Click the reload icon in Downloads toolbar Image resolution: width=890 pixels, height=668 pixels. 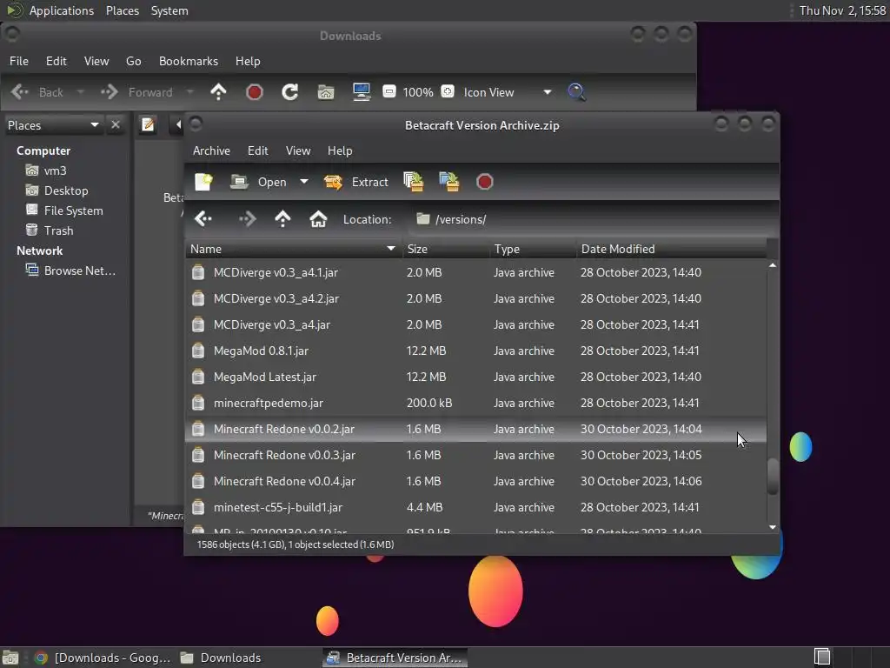(x=290, y=92)
